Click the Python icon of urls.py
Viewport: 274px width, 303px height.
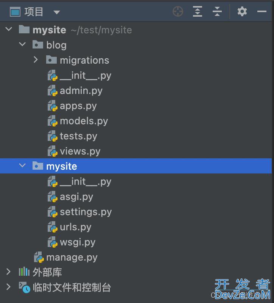pos(53,227)
